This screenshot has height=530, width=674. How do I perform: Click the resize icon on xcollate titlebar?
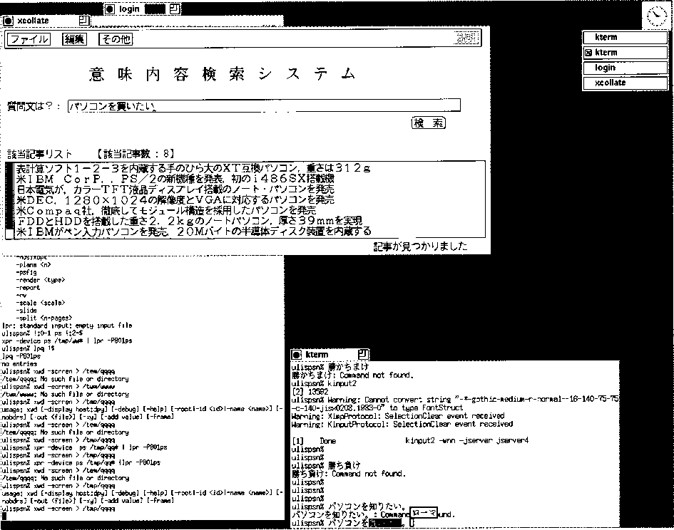[84, 20]
